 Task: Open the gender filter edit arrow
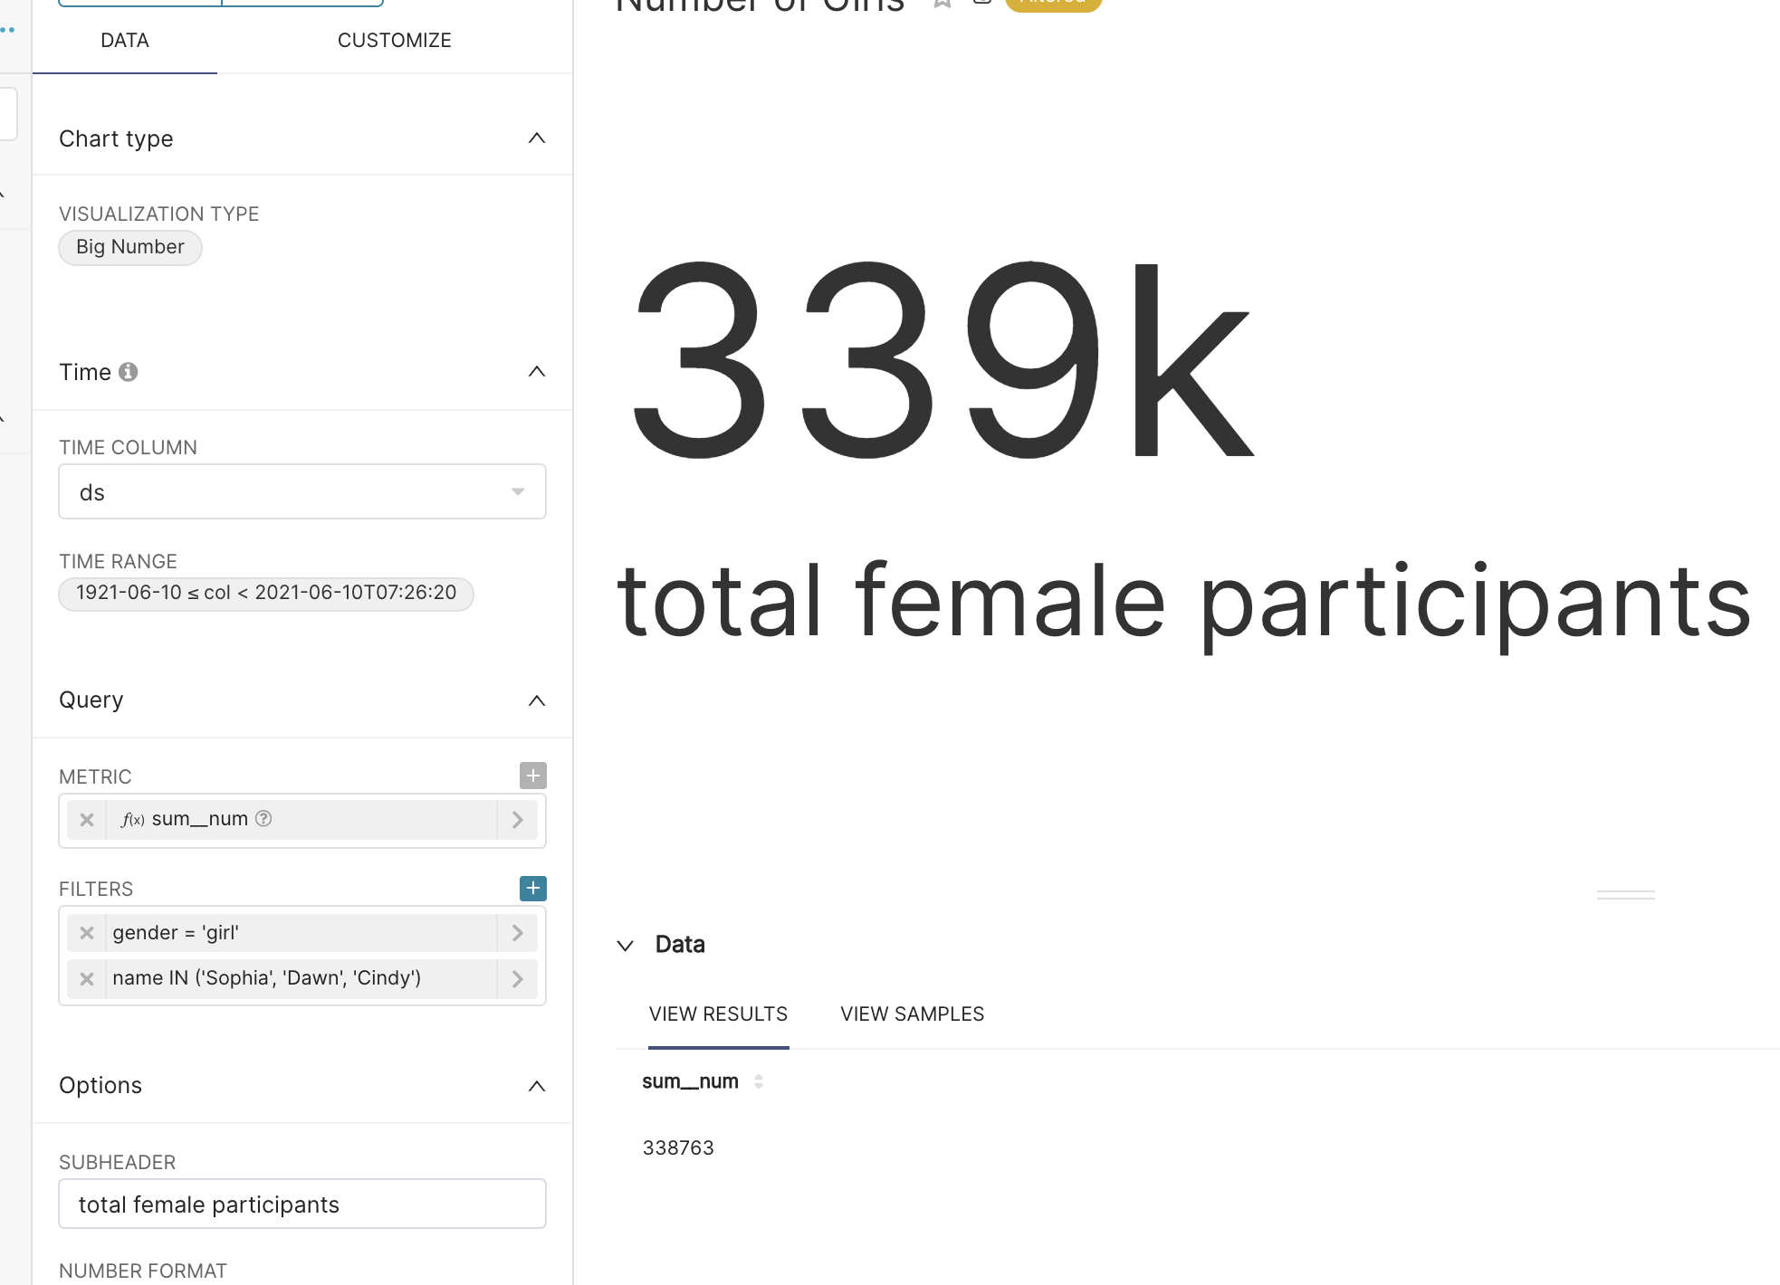pyautogui.click(x=517, y=933)
